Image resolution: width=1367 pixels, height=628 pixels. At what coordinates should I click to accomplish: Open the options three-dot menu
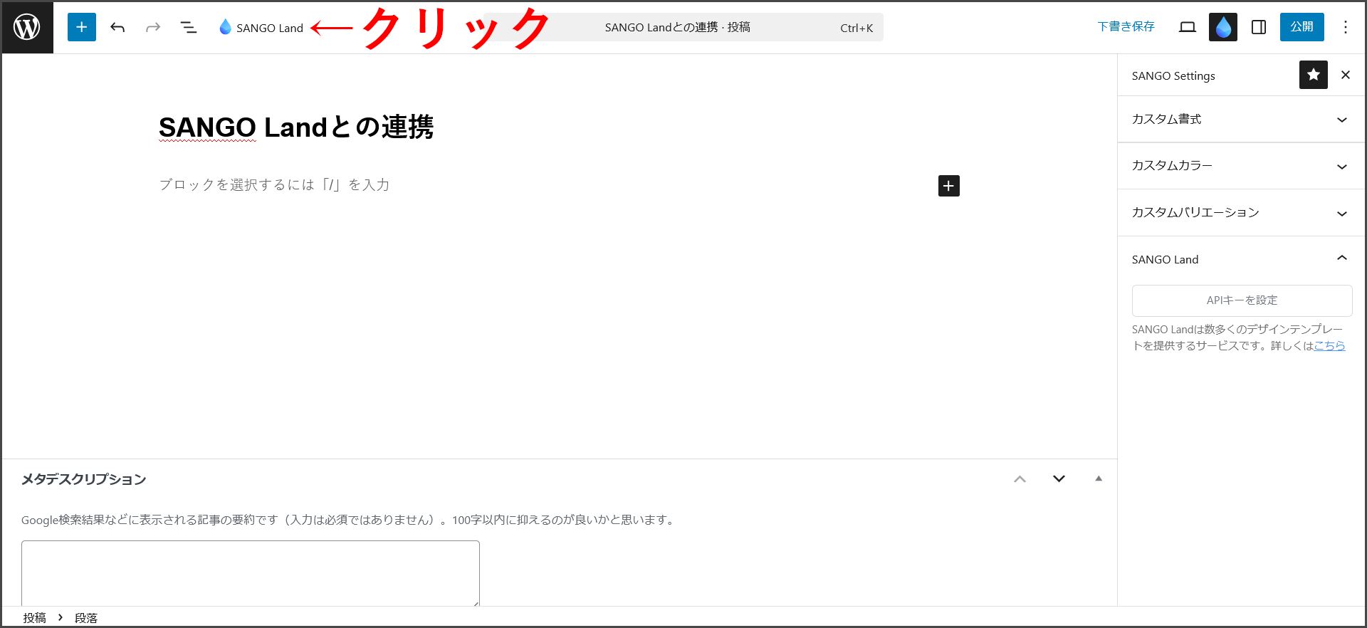click(x=1346, y=27)
